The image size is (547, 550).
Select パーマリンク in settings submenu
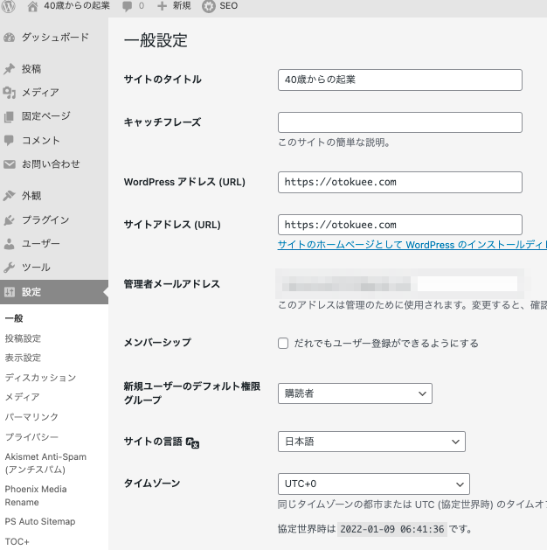pyautogui.click(x=31, y=417)
